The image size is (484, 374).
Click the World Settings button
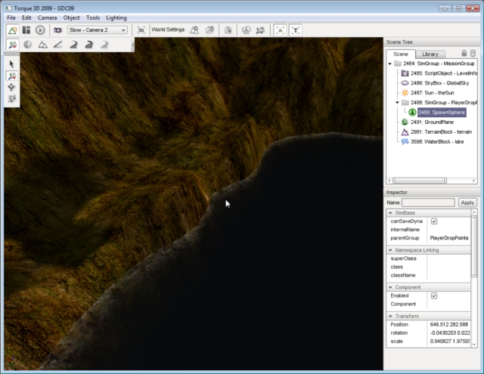[x=167, y=29]
